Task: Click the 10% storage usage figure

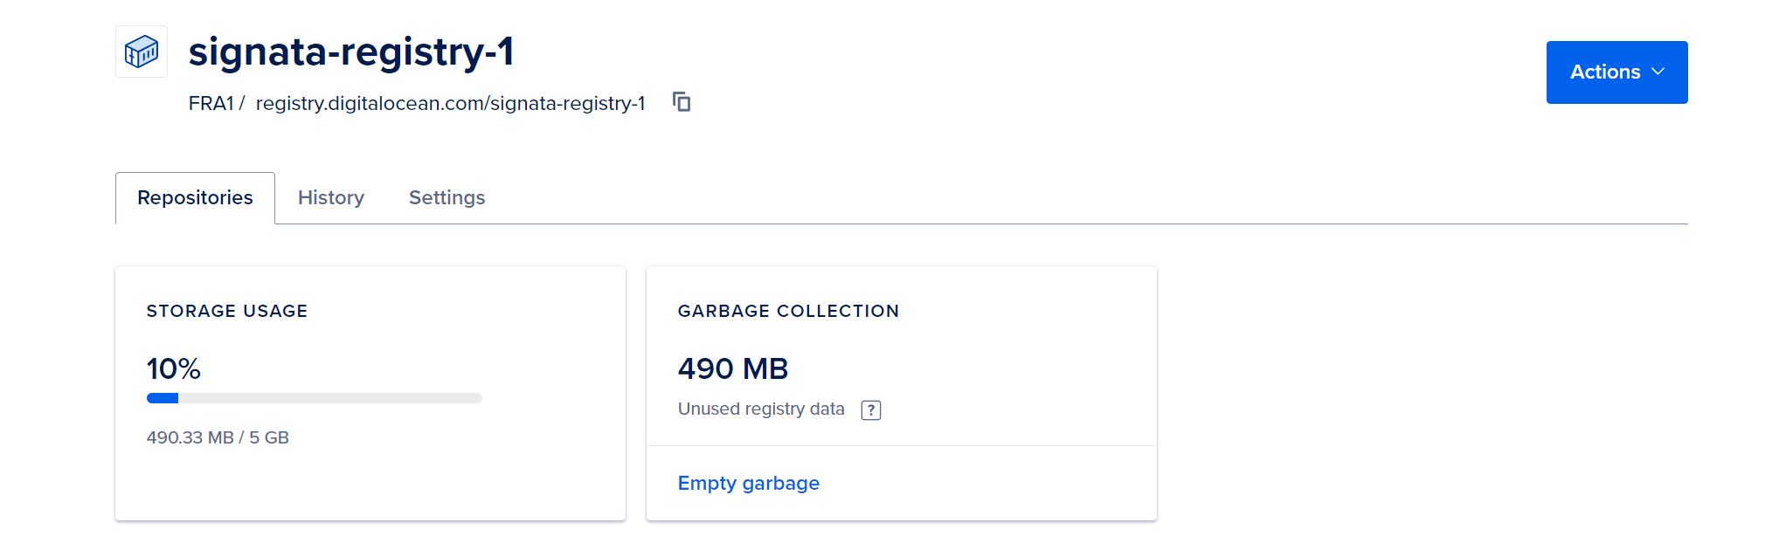Action: click(x=174, y=368)
